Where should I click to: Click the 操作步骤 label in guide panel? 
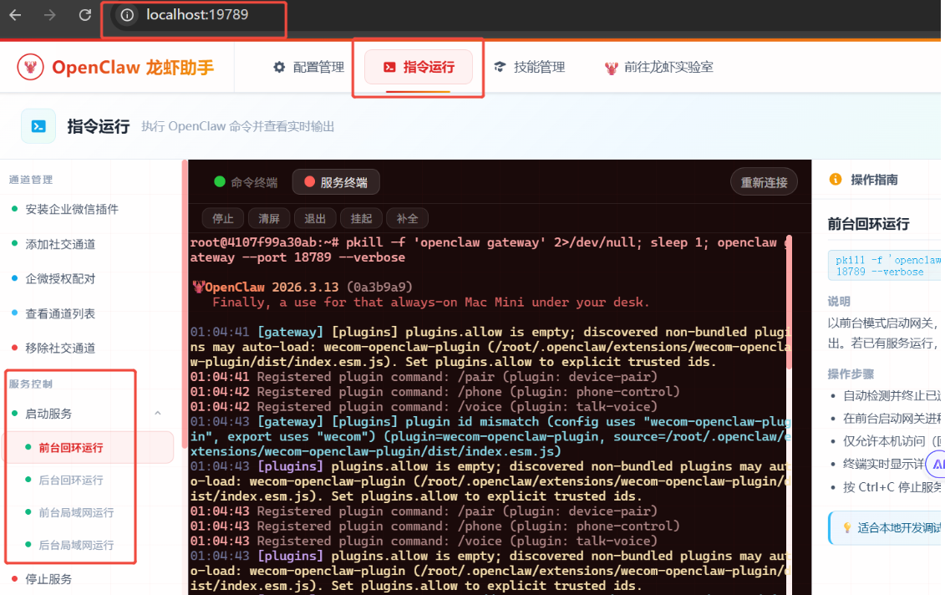coord(851,374)
